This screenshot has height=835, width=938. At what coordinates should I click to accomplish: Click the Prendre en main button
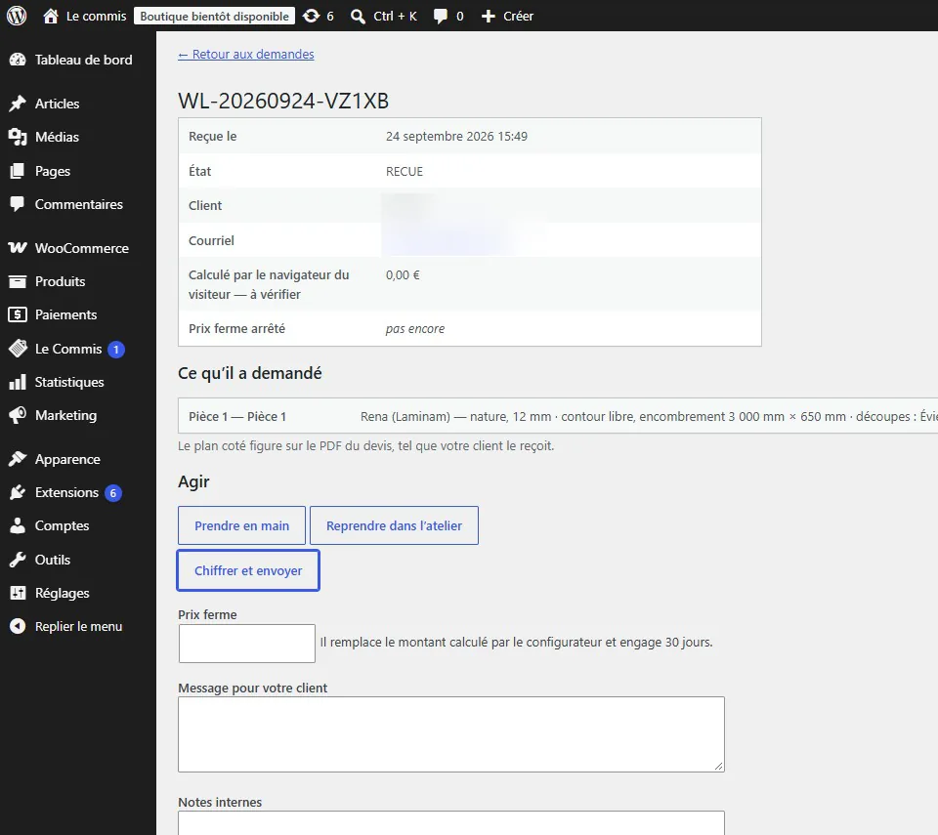(x=241, y=525)
